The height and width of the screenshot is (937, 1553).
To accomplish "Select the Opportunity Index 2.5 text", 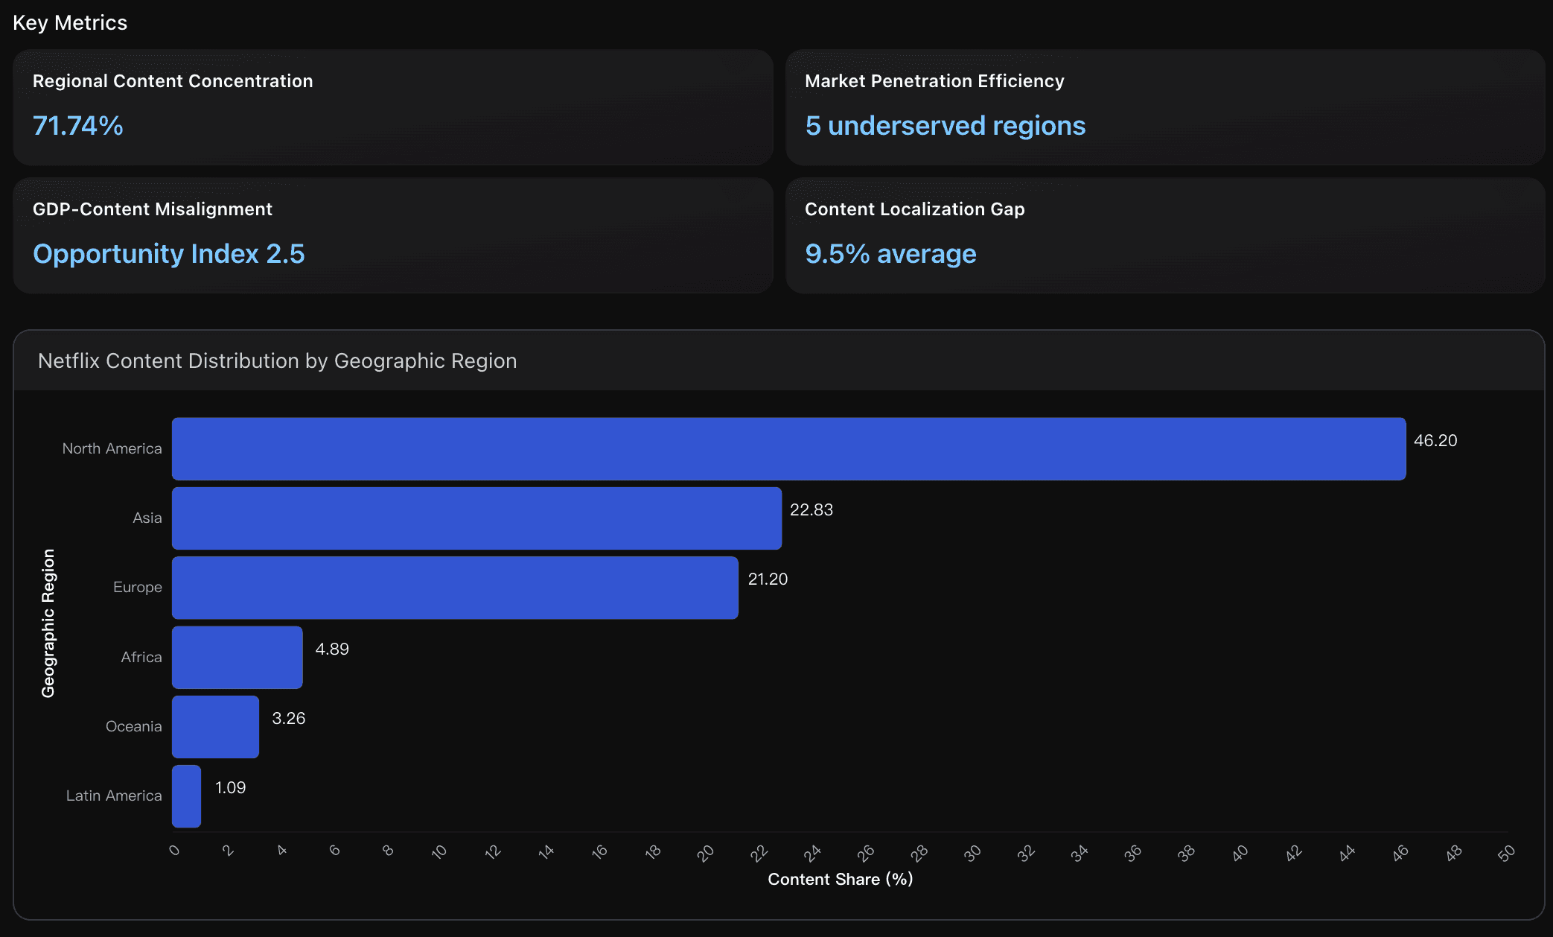I will 168,254.
